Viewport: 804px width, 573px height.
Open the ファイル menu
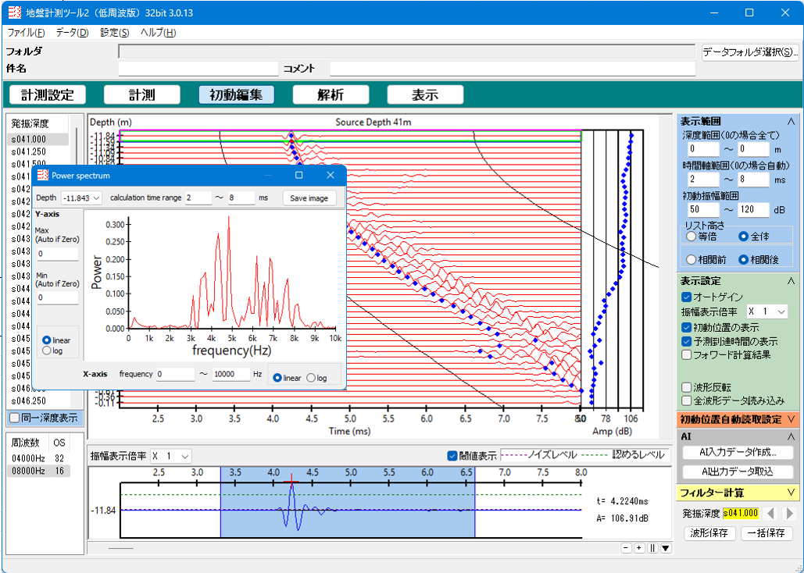click(26, 32)
